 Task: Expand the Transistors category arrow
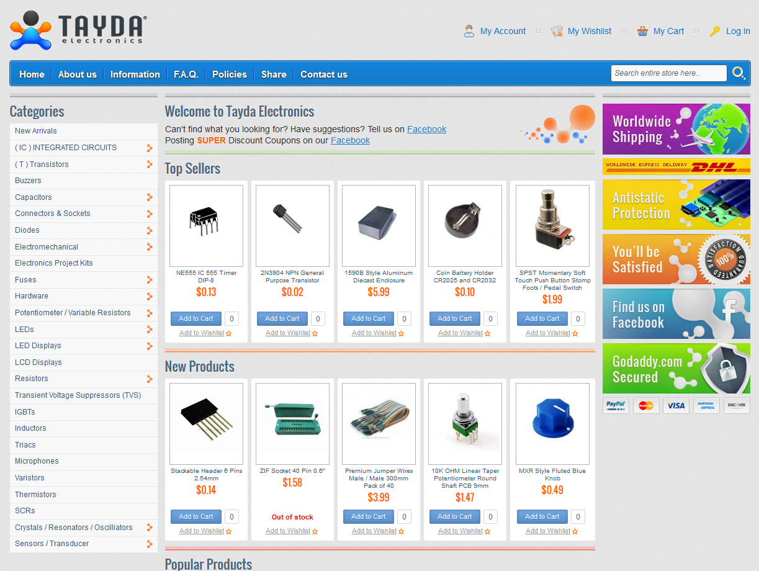coord(150,164)
